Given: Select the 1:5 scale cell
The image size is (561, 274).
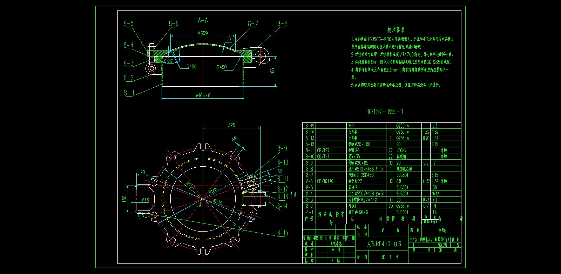Looking at the screenshot, I should [456, 245].
